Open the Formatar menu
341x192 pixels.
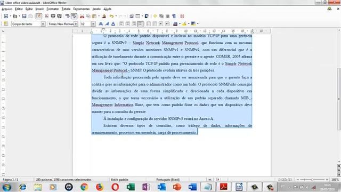tap(53, 9)
